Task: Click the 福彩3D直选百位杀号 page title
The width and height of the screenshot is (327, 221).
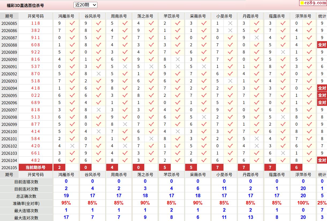Action: 25,5
